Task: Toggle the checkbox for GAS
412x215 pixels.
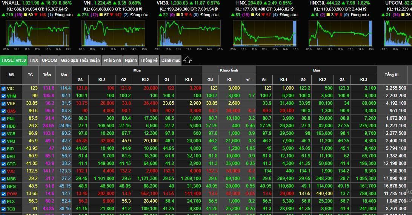Action: click(x=3, y=111)
